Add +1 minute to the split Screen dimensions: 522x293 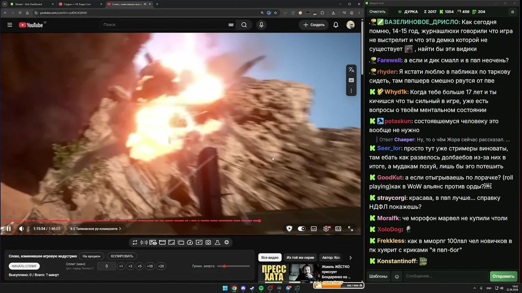(121, 266)
